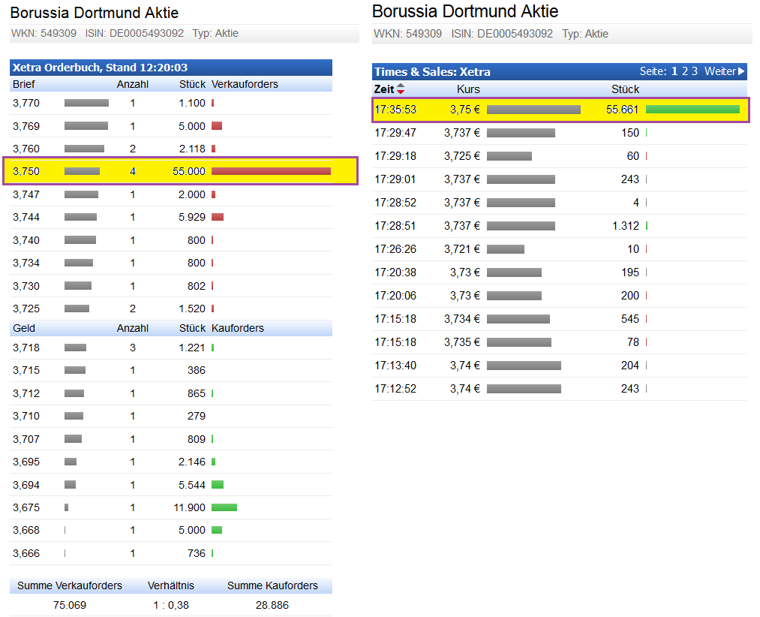
Task: Jump to page 3 of Times & Sales
Action: (695, 71)
